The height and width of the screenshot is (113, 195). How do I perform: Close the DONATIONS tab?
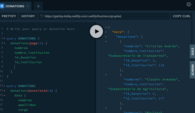[28, 6]
